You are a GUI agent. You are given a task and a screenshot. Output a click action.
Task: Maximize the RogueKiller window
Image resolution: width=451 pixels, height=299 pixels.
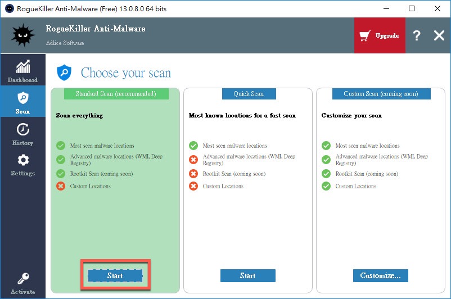click(x=412, y=8)
